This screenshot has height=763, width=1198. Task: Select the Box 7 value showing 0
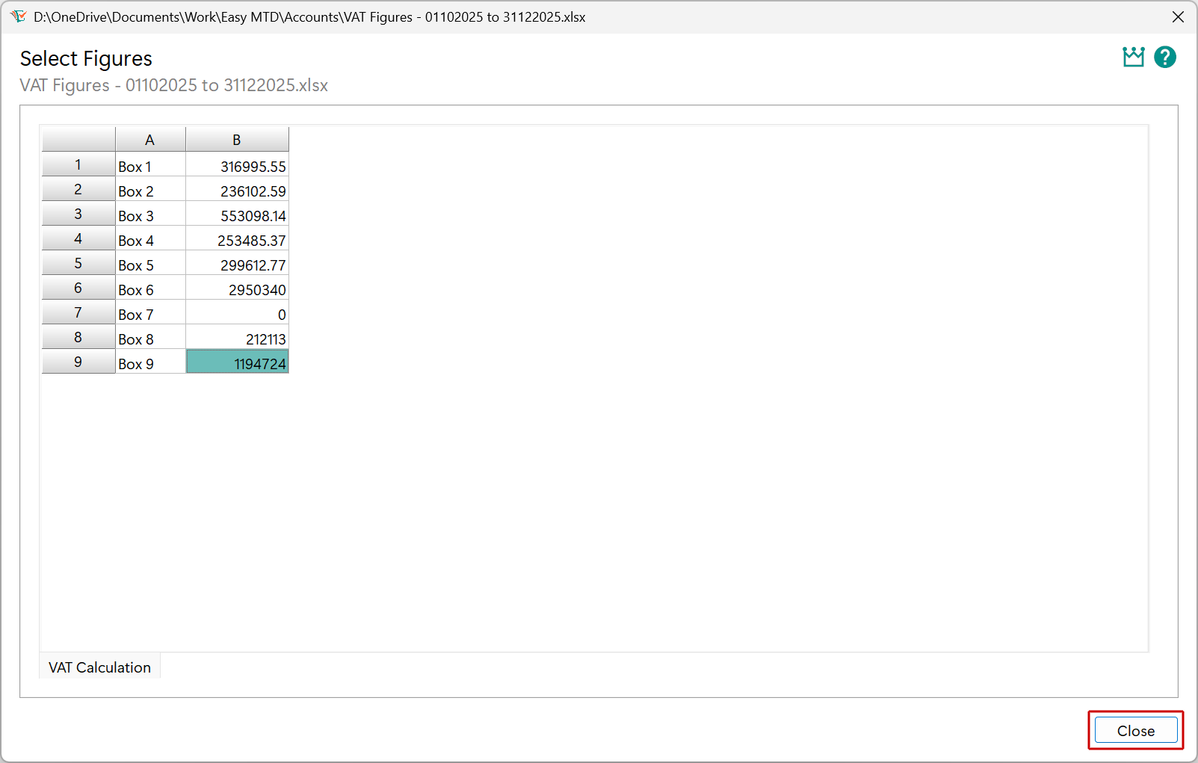click(x=237, y=312)
